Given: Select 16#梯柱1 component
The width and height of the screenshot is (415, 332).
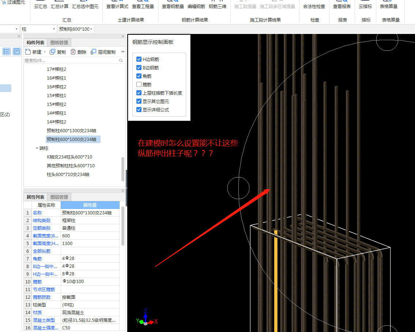Looking at the screenshot, I should coord(56,78).
